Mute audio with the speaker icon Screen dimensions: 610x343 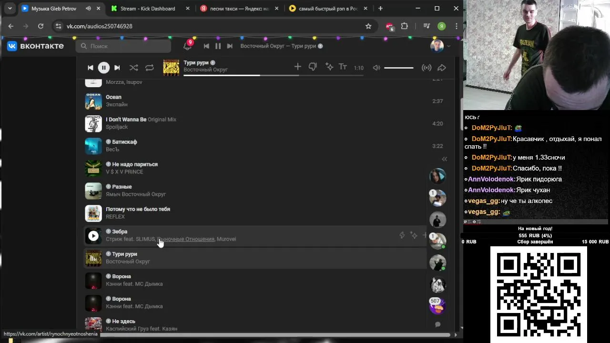click(x=376, y=68)
